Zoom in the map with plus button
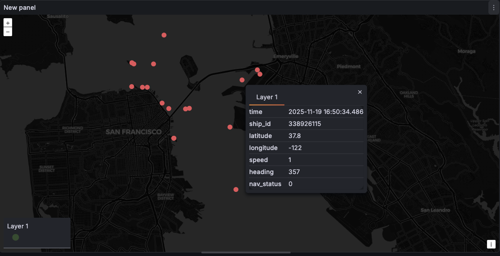This screenshot has width=500, height=256. tap(8, 23)
